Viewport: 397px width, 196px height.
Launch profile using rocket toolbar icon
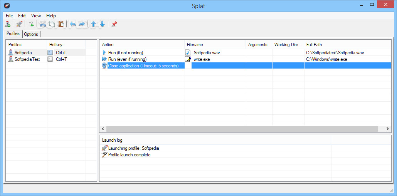click(19, 24)
